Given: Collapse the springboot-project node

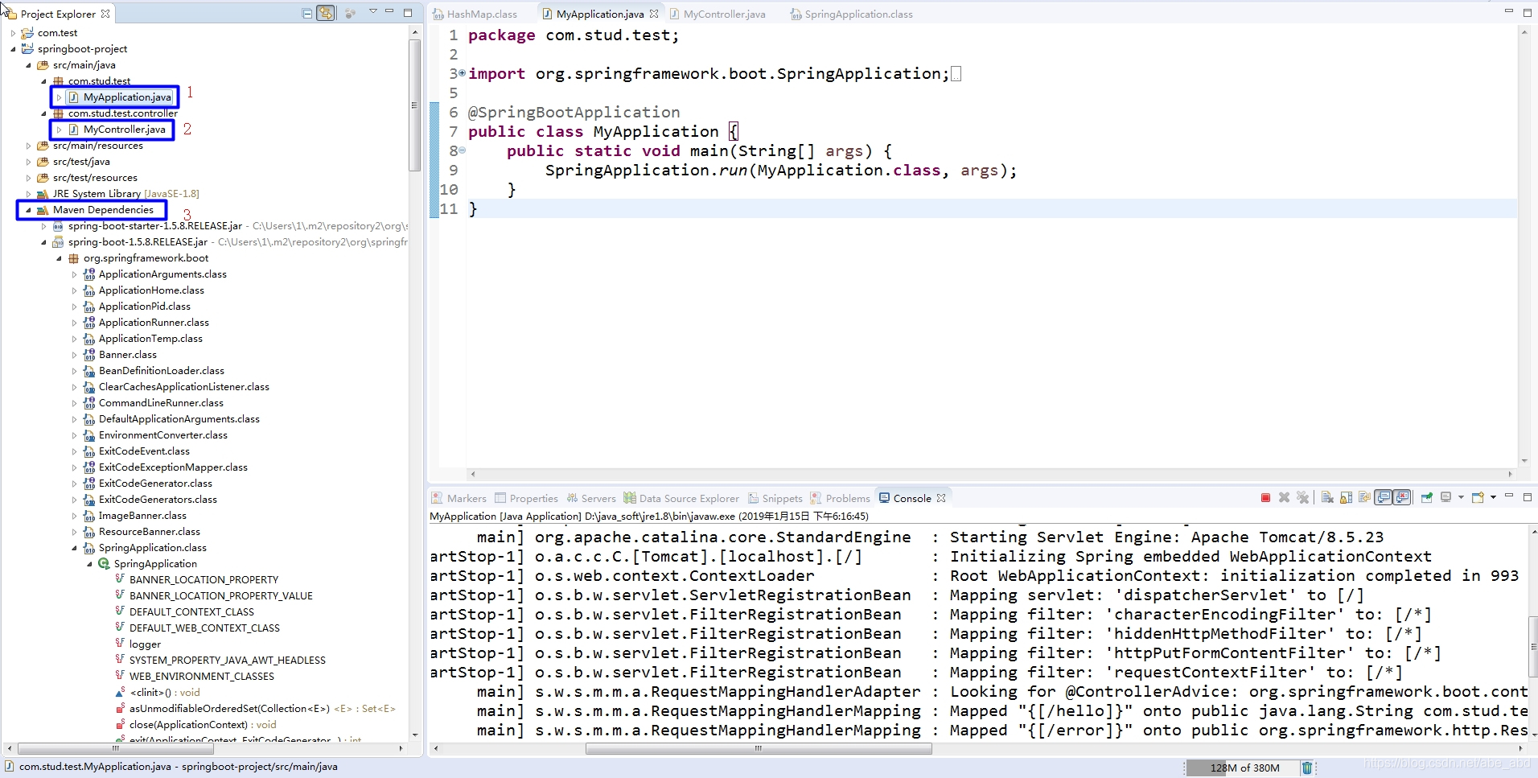Looking at the screenshot, I should tap(13, 49).
